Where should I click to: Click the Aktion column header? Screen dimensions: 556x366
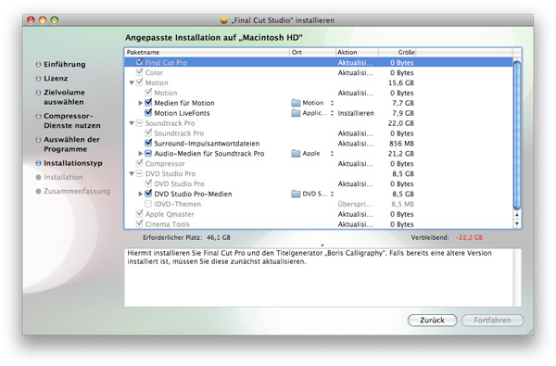(x=357, y=52)
